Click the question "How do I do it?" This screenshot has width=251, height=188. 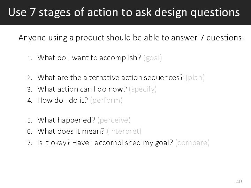[63, 101]
